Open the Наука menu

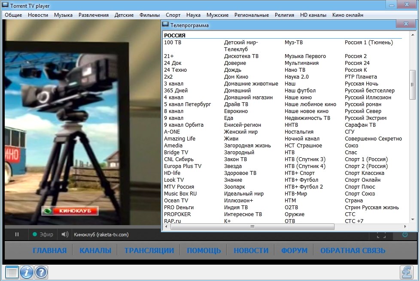[x=193, y=15]
